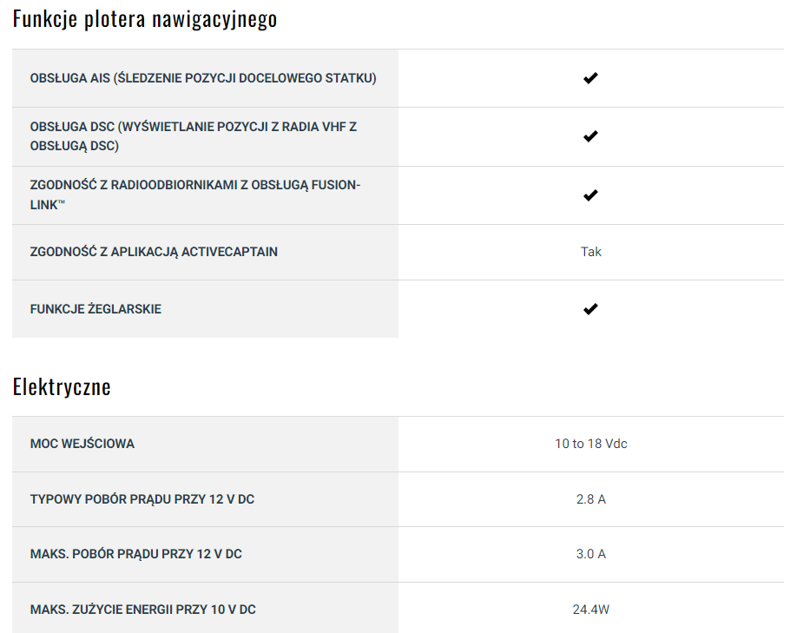Viewport: 790px width, 633px height.
Task: Click the checkmark in the Obsługa DSC row
Action: (x=590, y=136)
